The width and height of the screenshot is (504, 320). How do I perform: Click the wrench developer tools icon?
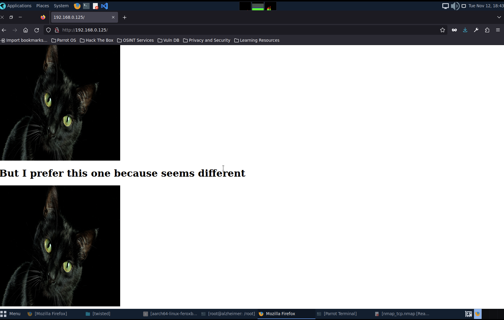[476, 30]
